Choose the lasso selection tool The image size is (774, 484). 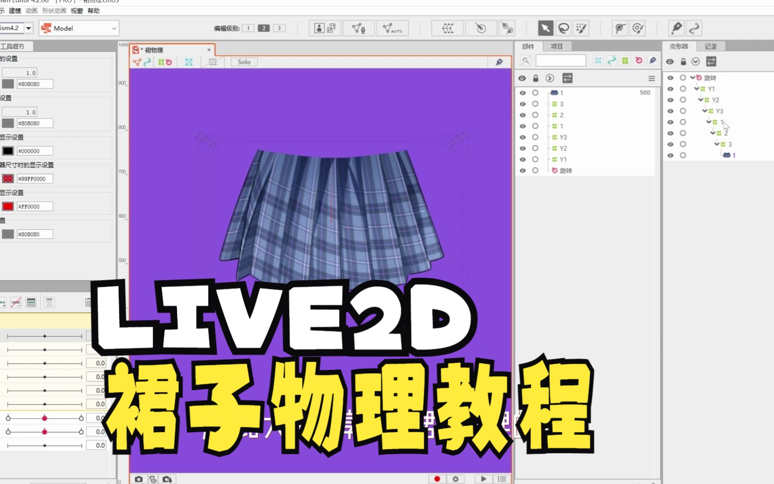click(563, 28)
